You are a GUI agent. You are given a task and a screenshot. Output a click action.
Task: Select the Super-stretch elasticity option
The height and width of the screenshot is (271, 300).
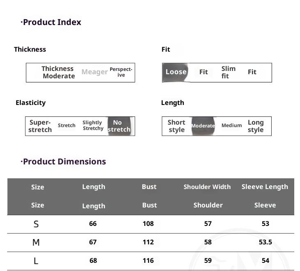click(40, 126)
